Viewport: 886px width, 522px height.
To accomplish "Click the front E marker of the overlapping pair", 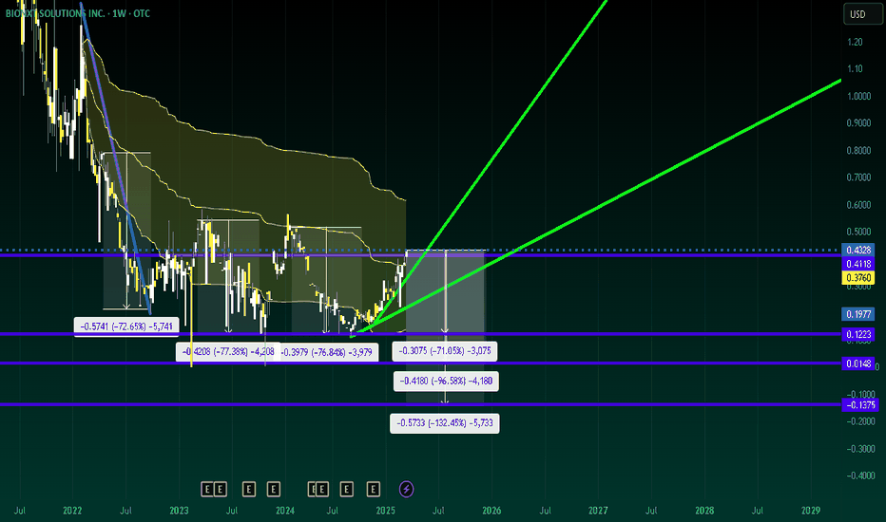I will (321, 490).
